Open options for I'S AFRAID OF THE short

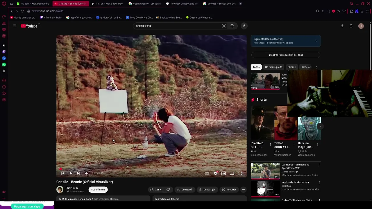coord(270,145)
